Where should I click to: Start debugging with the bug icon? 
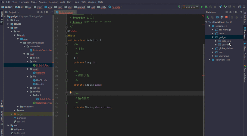coord(206,7)
